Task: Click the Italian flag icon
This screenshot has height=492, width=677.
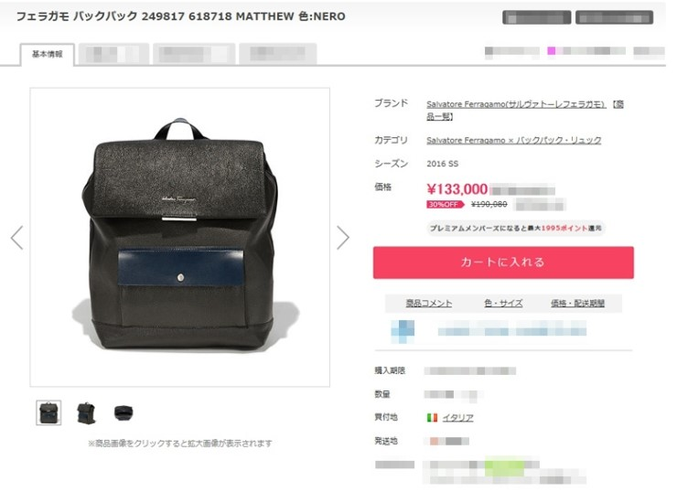Action: [x=432, y=417]
